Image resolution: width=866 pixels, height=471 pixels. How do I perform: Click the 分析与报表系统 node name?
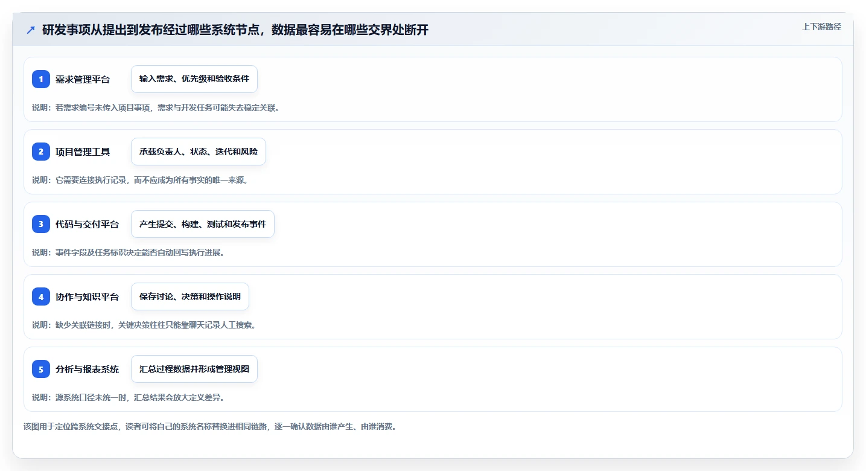click(x=88, y=369)
